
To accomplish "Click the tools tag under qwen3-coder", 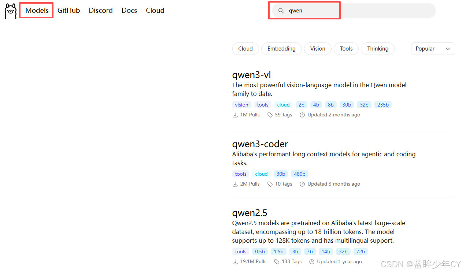I will [x=241, y=174].
